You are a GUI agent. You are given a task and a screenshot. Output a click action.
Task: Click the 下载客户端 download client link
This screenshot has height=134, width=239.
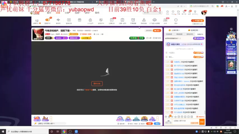(x=88, y=90)
